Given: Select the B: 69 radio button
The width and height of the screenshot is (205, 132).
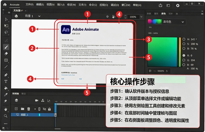Looking at the screenshot, I should pos(184,65).
